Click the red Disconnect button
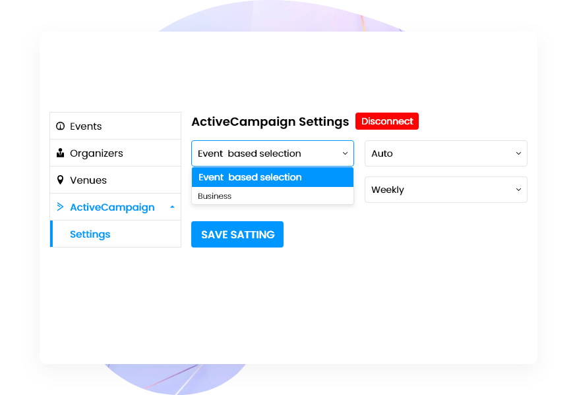This screenshot has height=395, width=577. [387, 121]
